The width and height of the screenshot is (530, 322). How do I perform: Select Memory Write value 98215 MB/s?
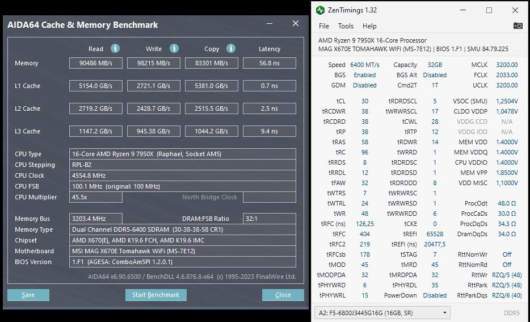pyautogui.click(x=153, y=63)
